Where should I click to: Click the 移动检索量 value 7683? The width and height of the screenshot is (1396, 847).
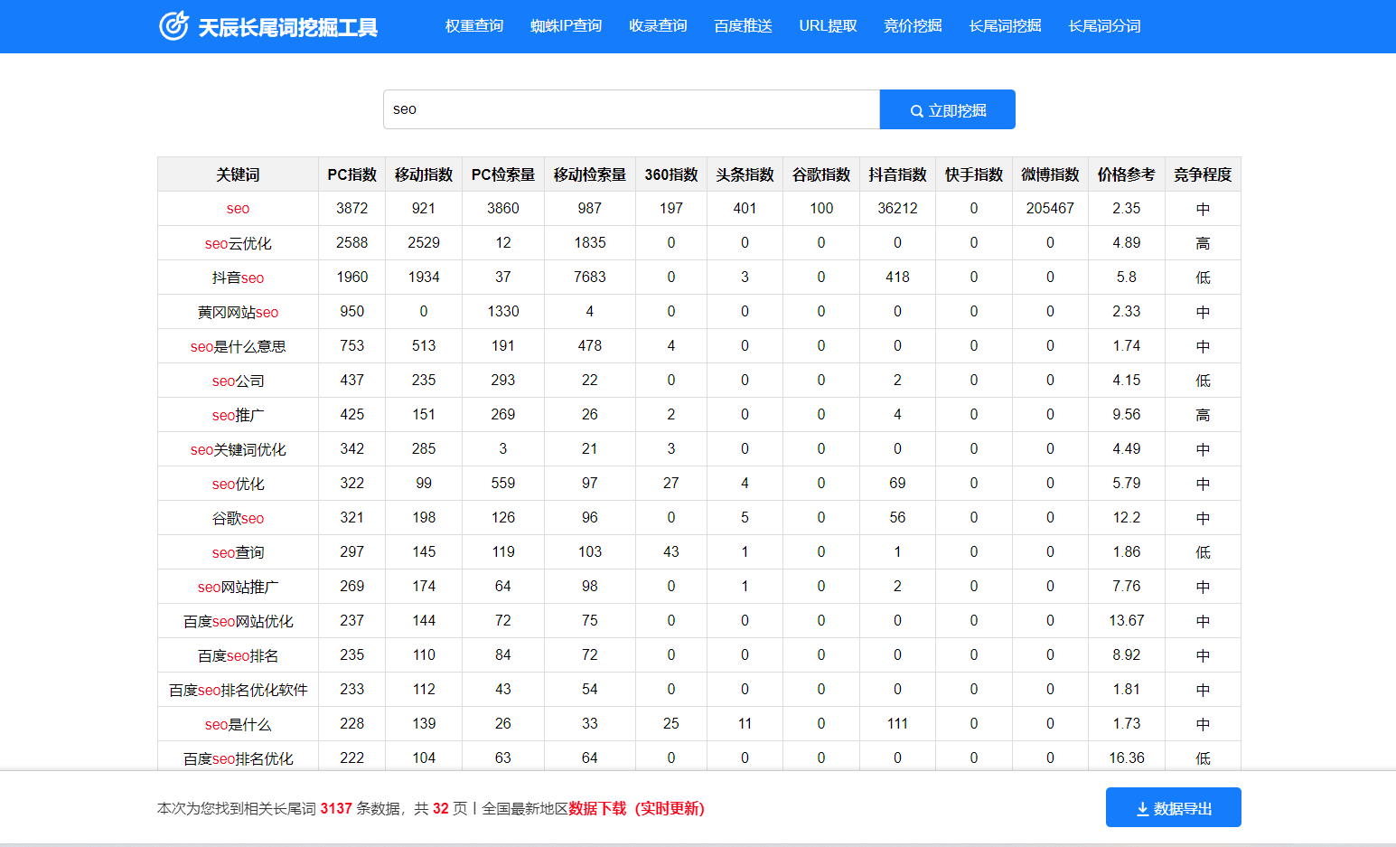[590, 277]
